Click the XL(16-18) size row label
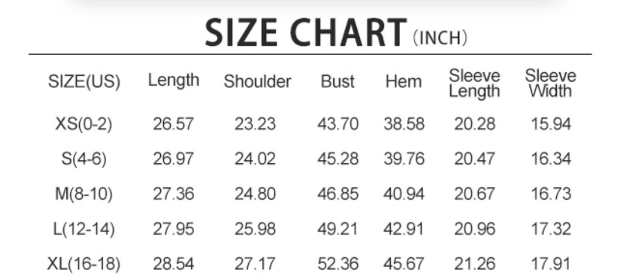The height and width of the screenshot is (279, 622). tap(84, 264)
